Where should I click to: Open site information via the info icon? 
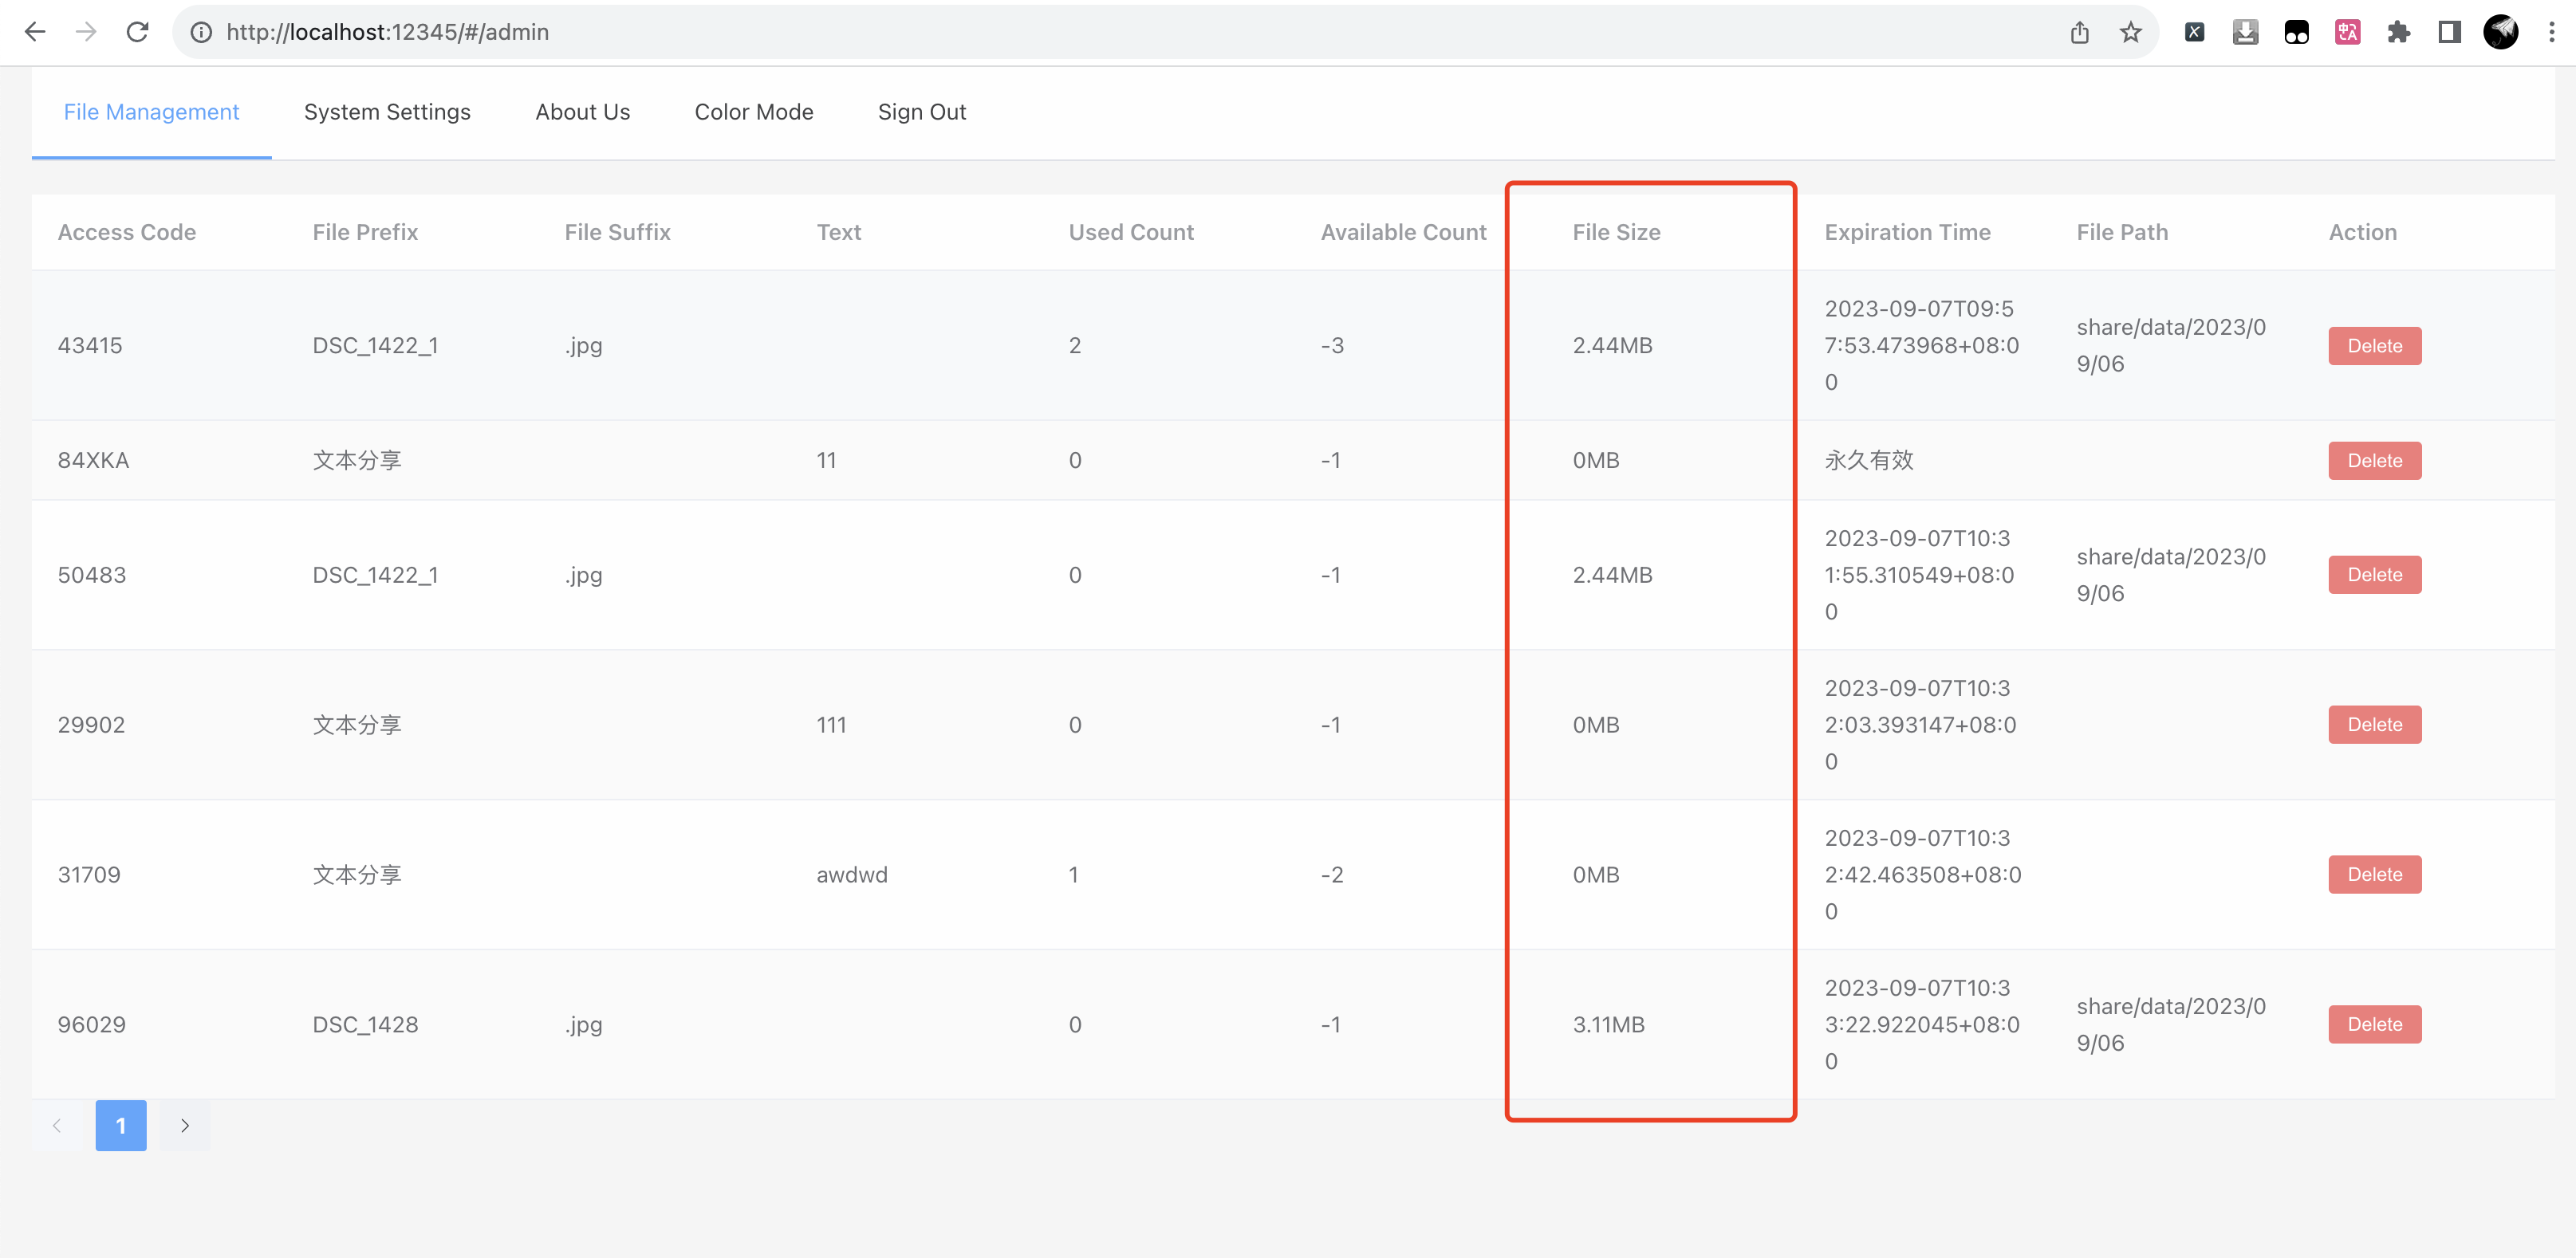pyautogui.click(x=201, y=32)
